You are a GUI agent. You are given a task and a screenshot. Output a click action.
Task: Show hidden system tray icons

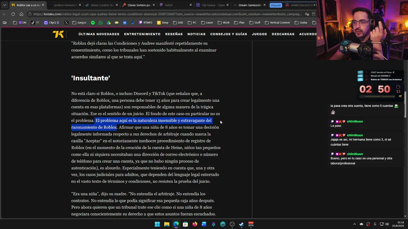pos(354,224)
